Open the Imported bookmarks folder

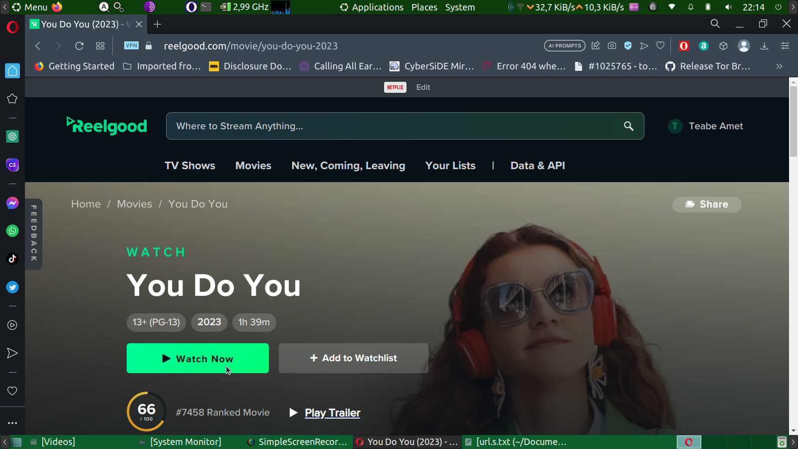click(x=162, y=66)
